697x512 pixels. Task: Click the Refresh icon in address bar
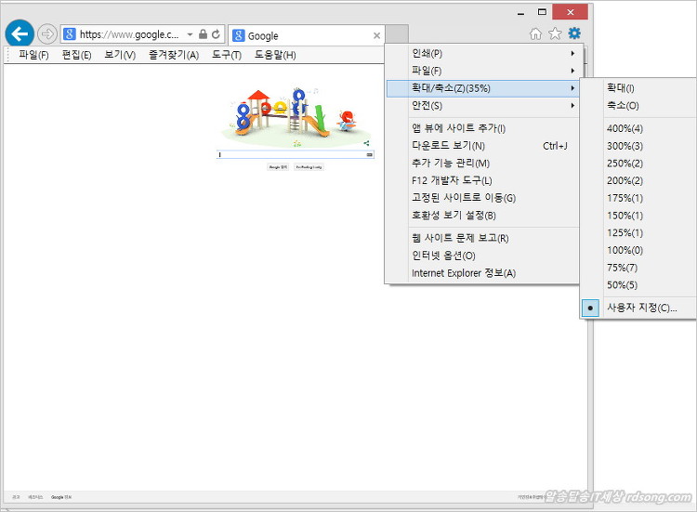click(x=217, y=34)
